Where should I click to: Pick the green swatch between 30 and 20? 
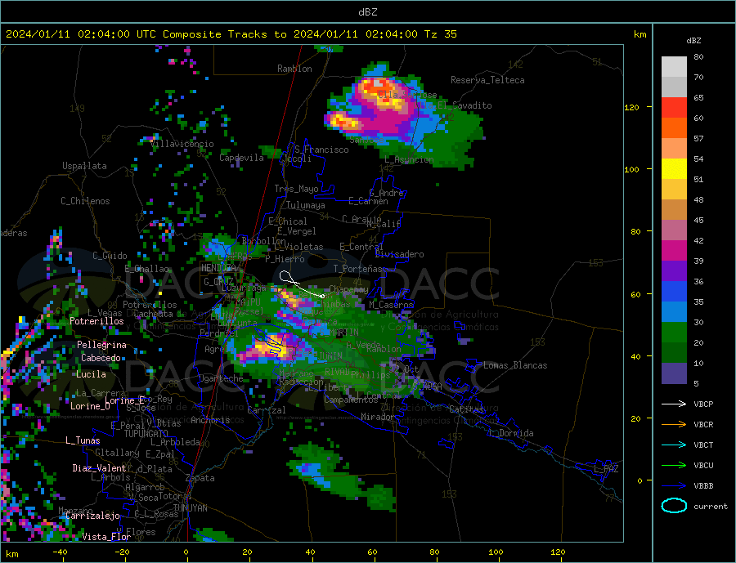pos(674,333)
